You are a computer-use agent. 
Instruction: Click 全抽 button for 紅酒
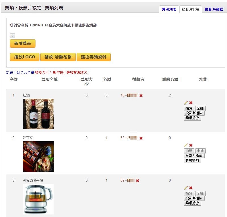pos(200,108)
